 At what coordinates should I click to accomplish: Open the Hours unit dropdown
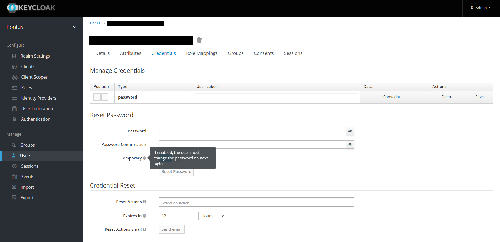click(x=213, y=216)
